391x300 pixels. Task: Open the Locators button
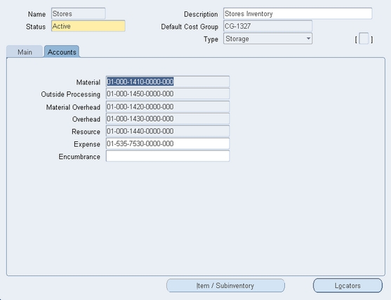tap(347, 285)
